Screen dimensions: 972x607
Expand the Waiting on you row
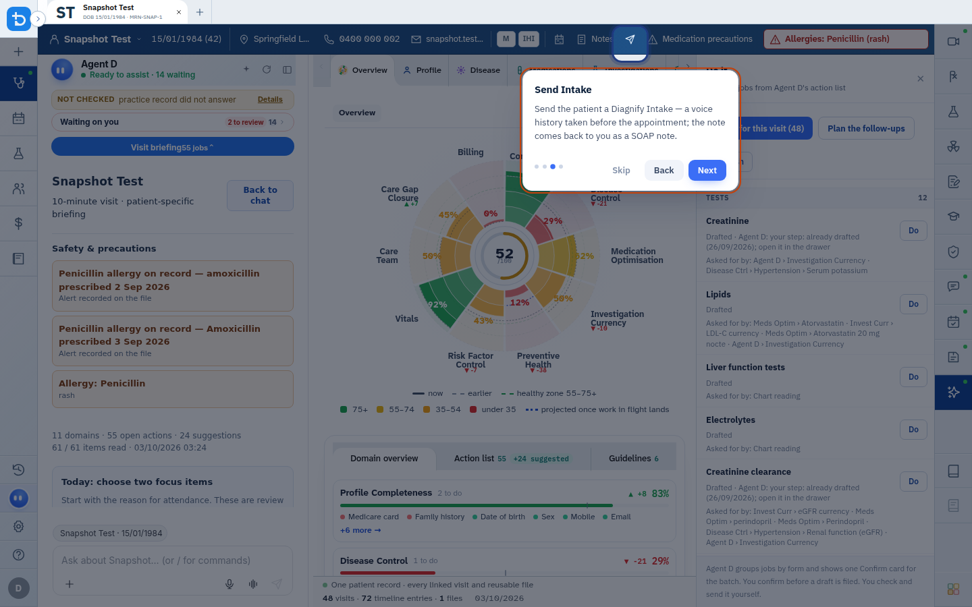pyautogui.click(x=173, y=122)
